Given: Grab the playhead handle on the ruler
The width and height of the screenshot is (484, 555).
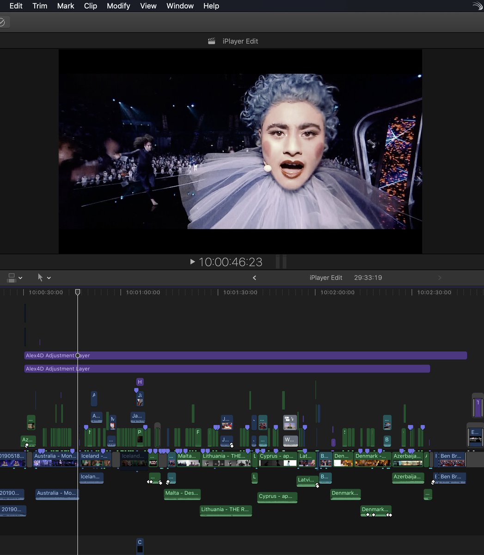Looking at the screenshot, I should pyautogui.click(x=78, y=292).
